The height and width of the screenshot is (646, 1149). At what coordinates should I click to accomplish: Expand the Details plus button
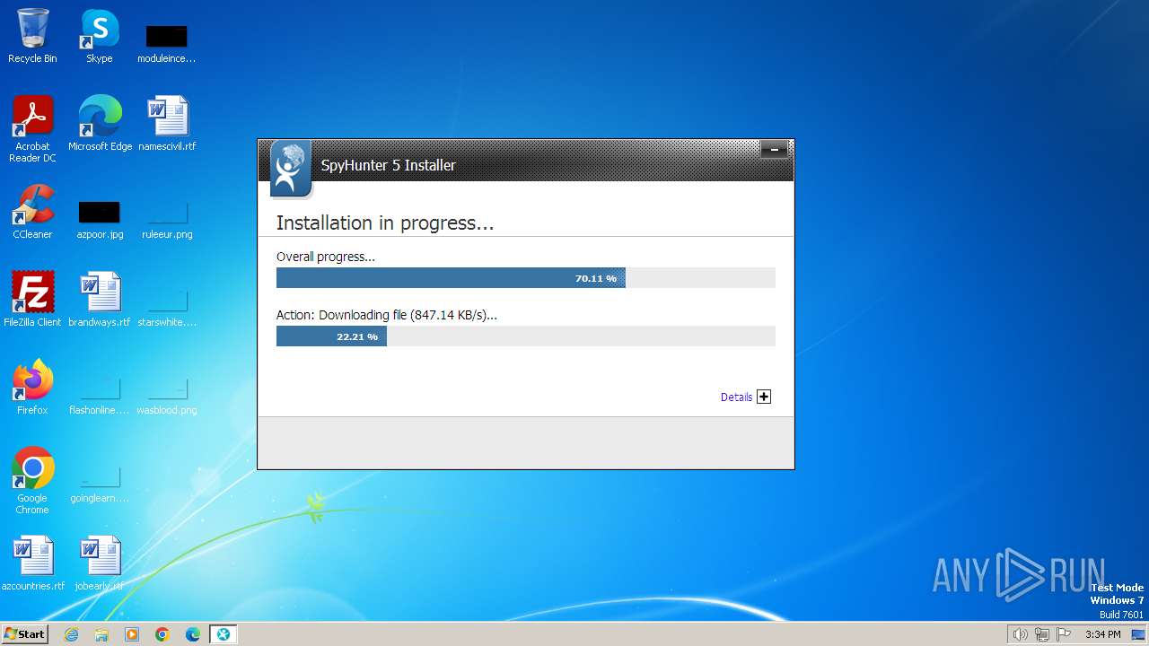tap(764, 397)
